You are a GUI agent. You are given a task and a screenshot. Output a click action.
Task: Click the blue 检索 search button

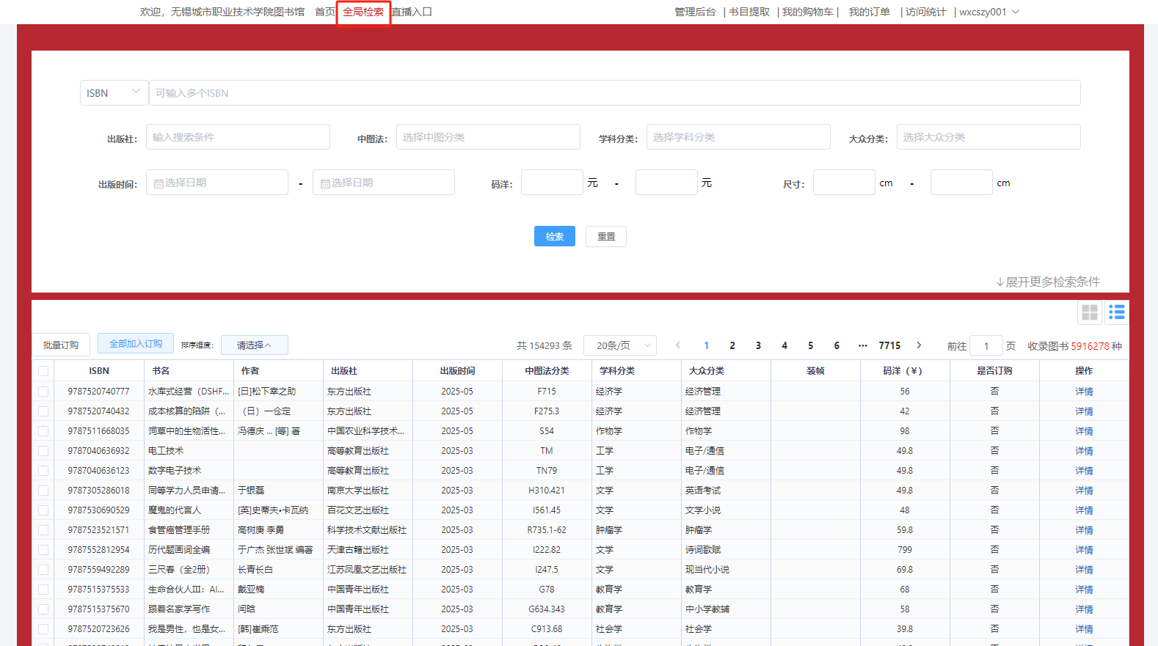(554, 236)
